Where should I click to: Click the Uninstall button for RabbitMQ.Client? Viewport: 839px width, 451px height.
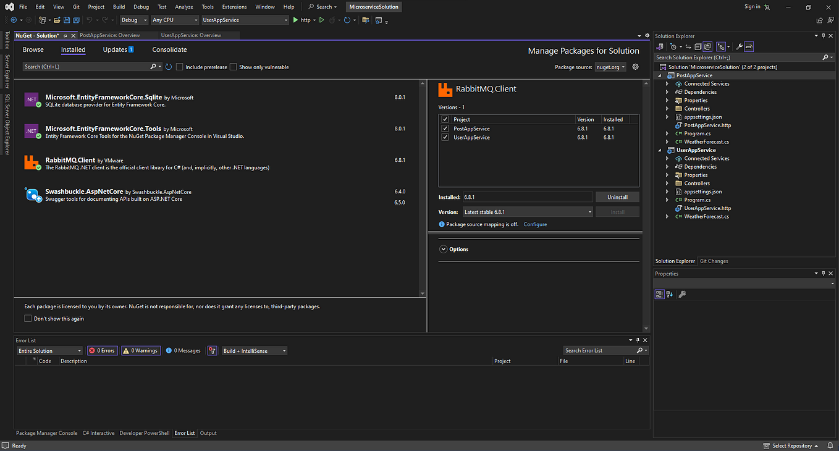point(617,196)
